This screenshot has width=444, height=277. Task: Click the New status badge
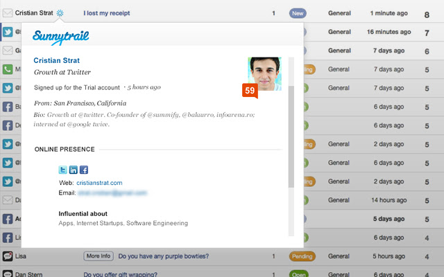298,13
